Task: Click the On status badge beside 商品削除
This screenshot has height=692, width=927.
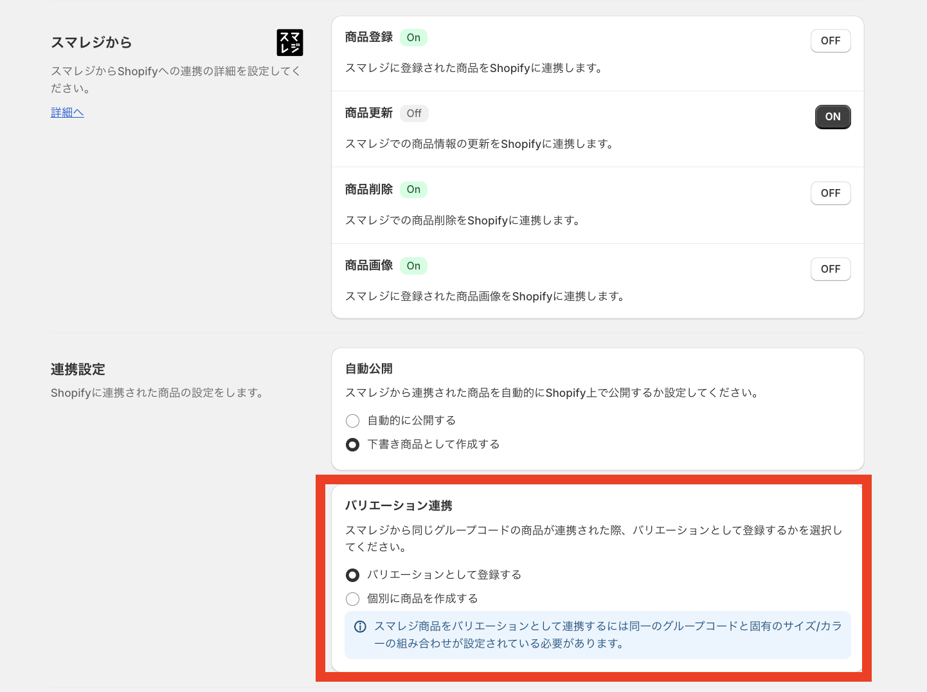Action: point(413,189)
